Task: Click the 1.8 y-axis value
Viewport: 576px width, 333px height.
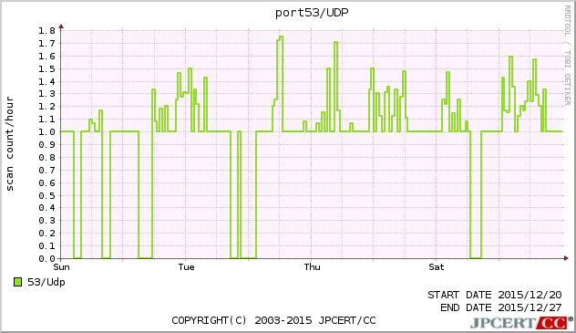Action: [46, 30]
